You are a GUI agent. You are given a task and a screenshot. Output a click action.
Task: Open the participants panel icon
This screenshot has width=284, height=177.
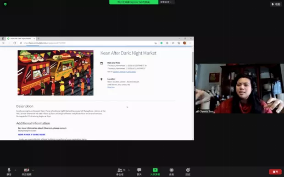point(120,170)
